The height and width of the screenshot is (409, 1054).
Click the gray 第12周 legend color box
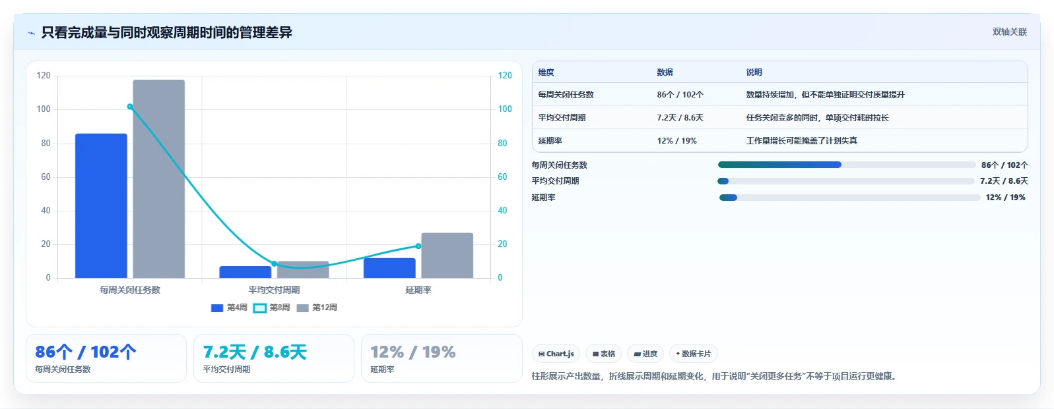click(x=303, y=308)
